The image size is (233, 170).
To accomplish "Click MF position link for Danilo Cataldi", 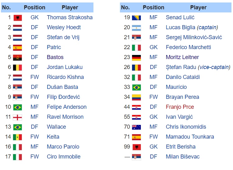I will pyautogui.click(x=154, y=77).
